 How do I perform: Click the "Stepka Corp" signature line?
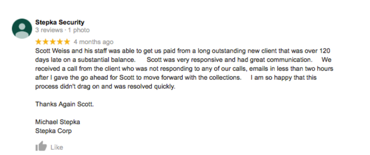pos(53,131)
